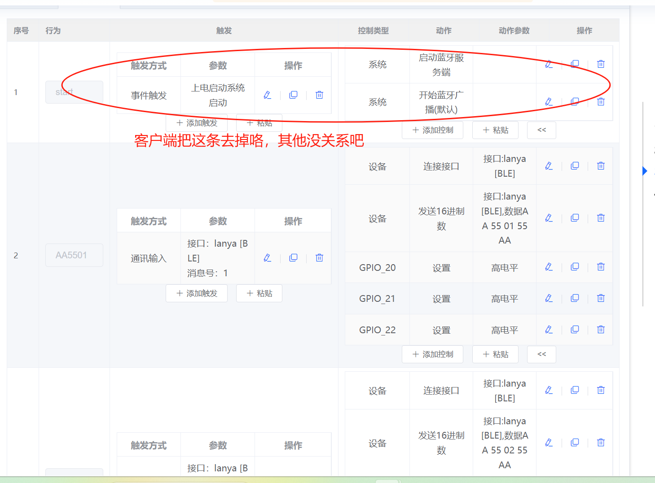Edit the 启动蓝牙服务端 system action
Screen dimensions: 655x483
(549, 64)
